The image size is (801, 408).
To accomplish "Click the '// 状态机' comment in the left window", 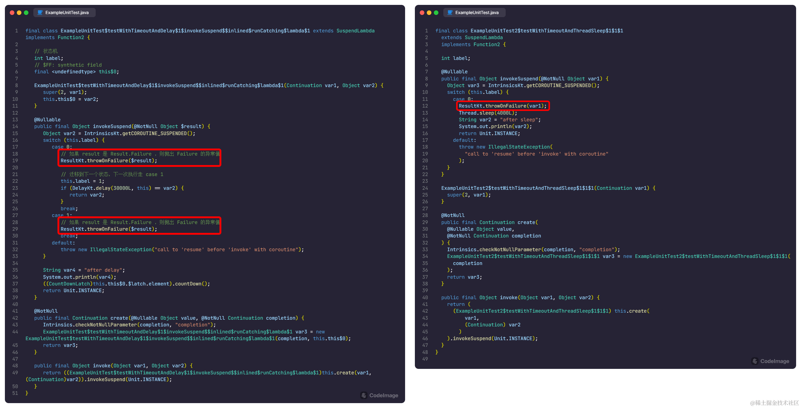I will tap(46, 51).
